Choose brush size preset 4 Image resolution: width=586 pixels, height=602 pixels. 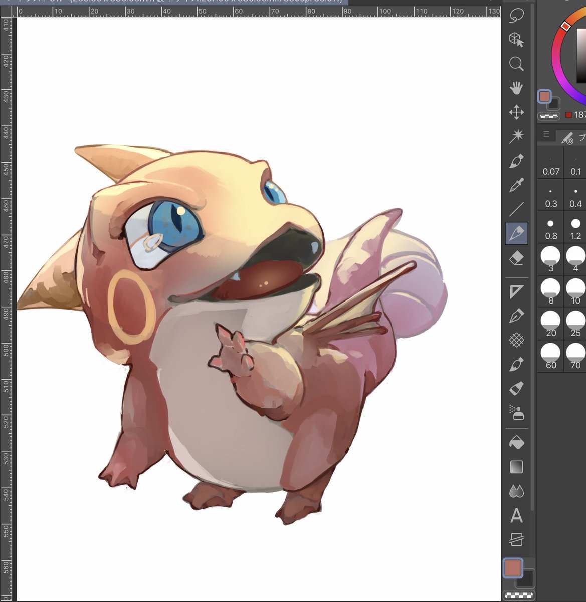pos(575,260)
